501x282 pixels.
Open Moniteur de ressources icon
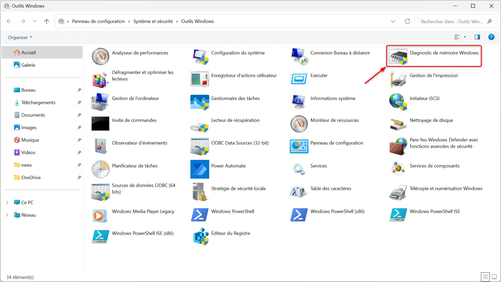pyautogui.click(x=299, y=124)
